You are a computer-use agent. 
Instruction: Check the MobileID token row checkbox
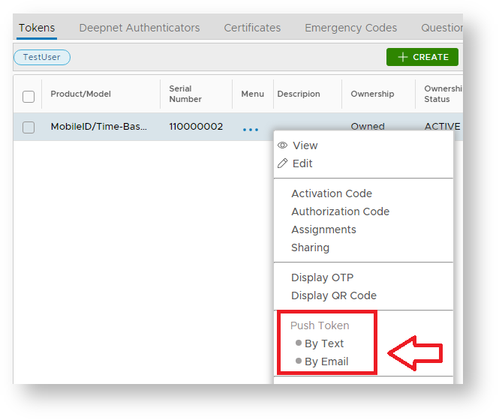(29, 127)
